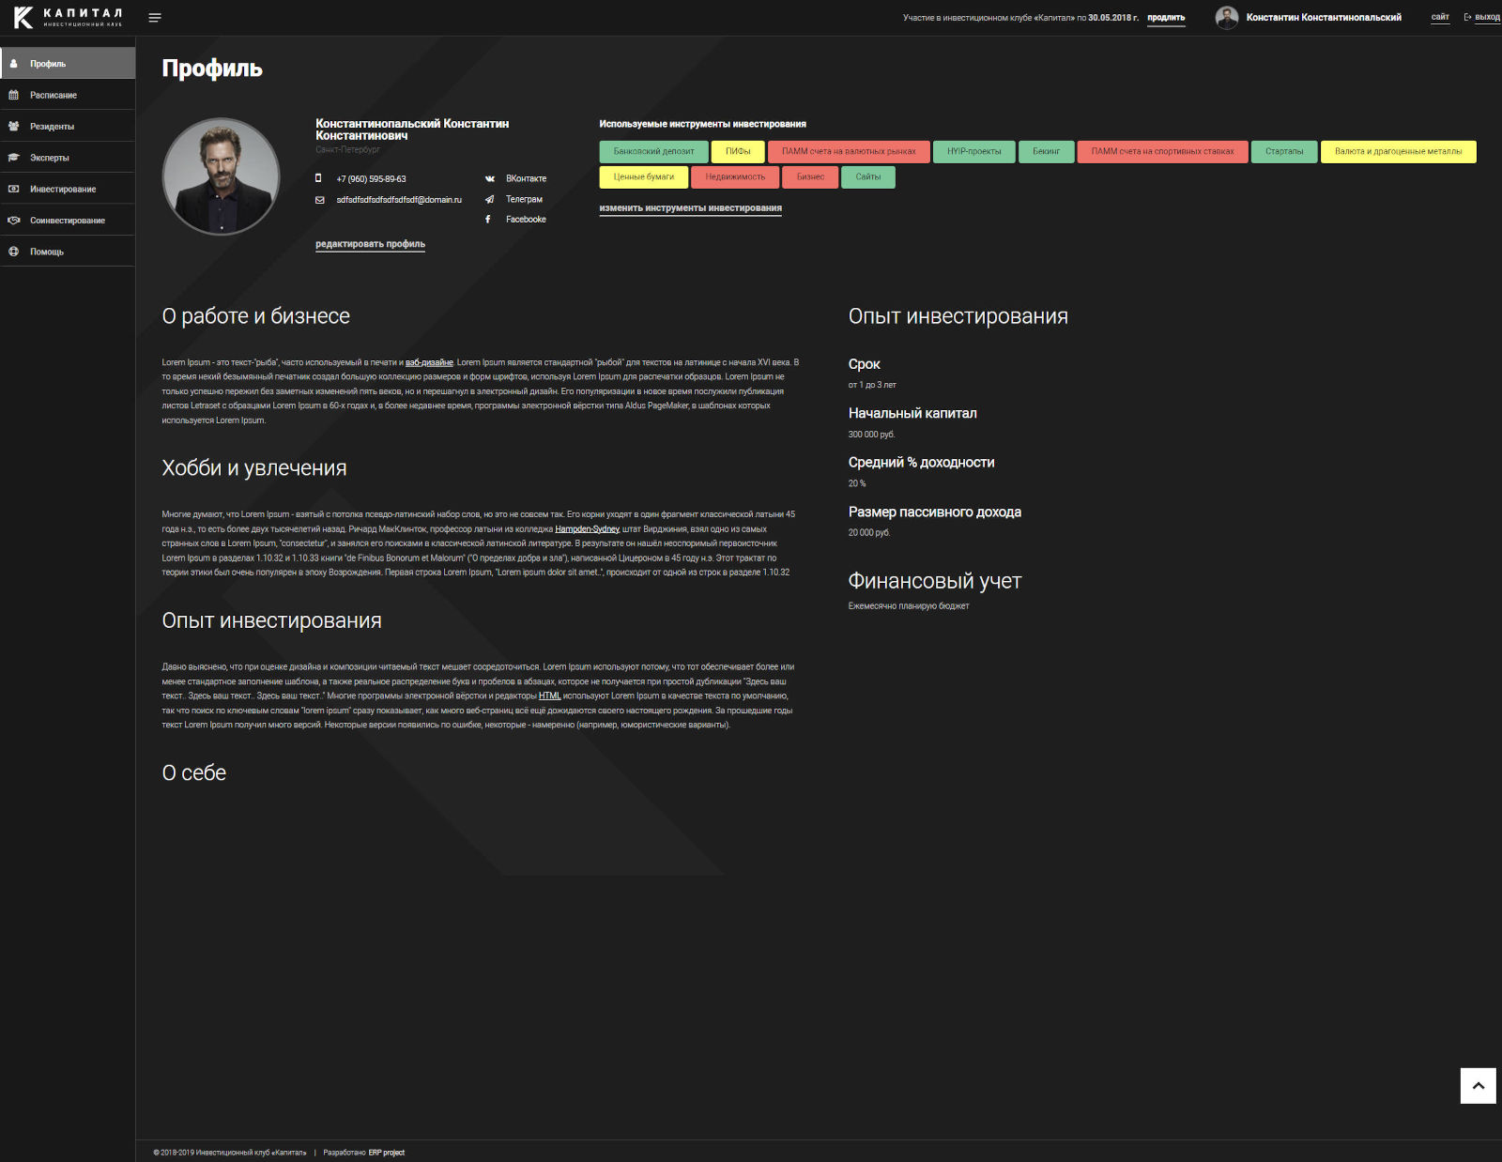Click the Facebook icon in contacts

tap(488, 220)
